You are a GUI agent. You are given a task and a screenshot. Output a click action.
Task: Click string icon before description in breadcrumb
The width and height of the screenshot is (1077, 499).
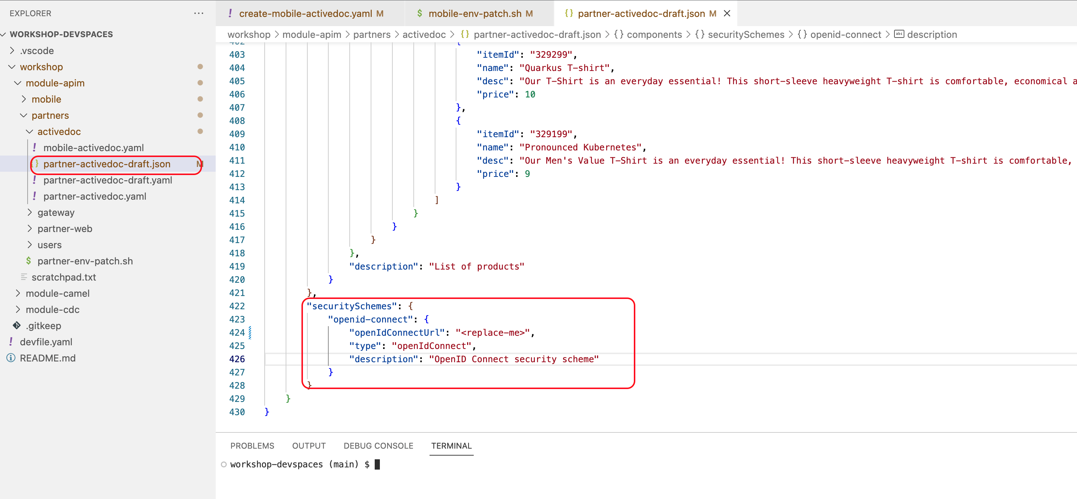899,34
